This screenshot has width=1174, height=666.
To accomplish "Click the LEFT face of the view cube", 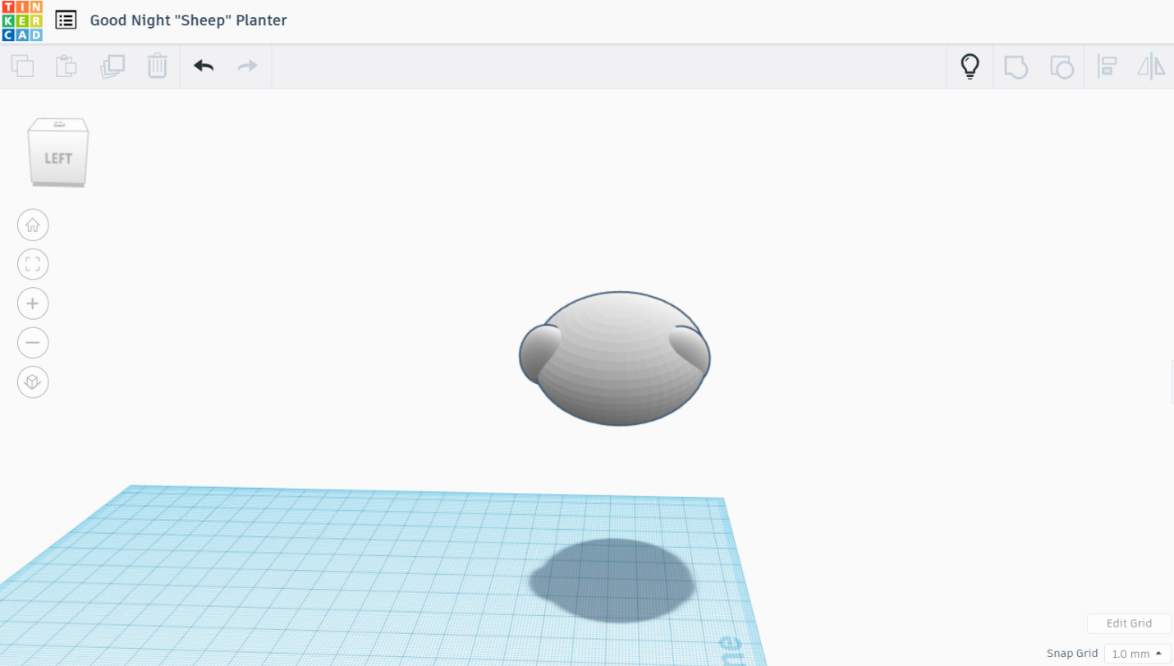I will [x=58, y=157].
